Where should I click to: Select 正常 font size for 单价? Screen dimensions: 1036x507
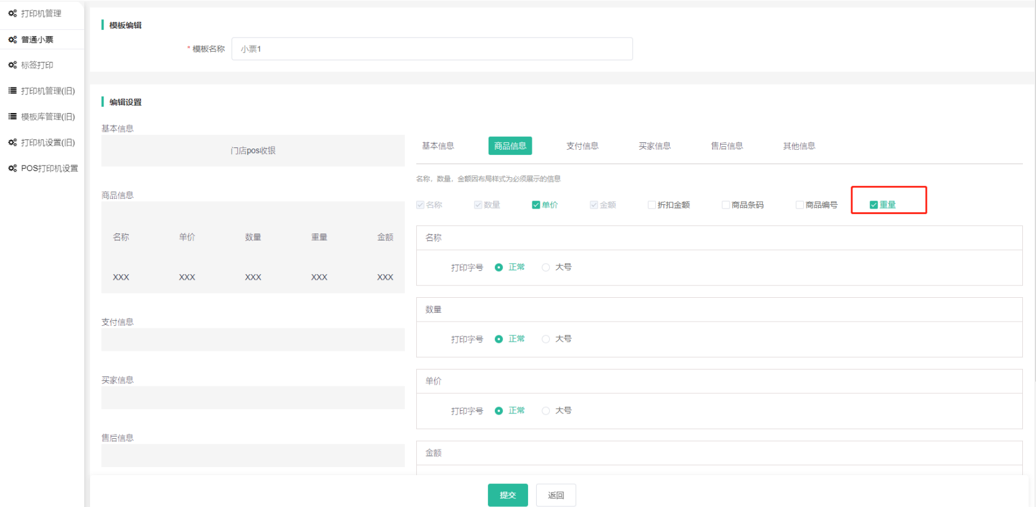pos(499,411)
